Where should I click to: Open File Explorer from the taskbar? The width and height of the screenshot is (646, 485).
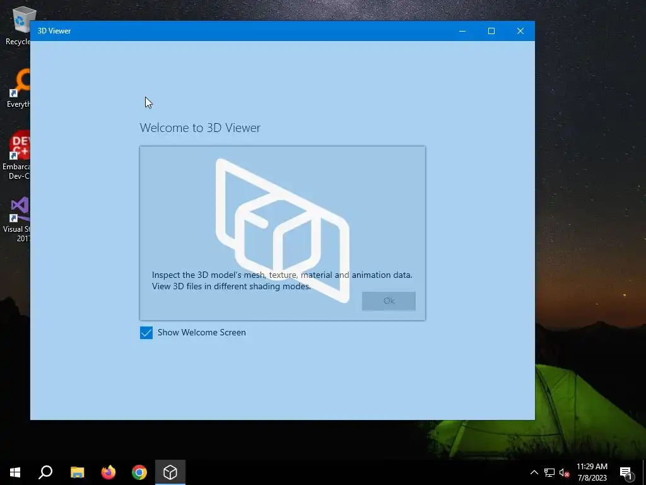coord(77,472)
